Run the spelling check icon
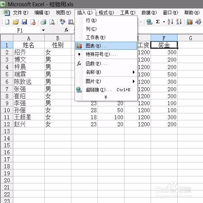Image resolution: width=203 pixels, height=203 pixels. 63,22
